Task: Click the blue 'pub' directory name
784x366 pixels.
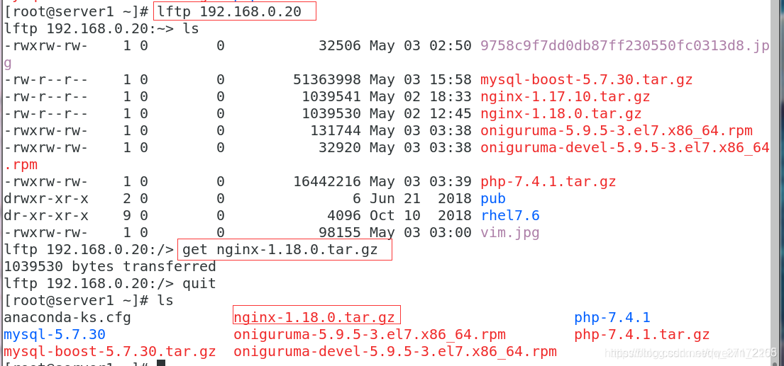Action: coord(493,198)
